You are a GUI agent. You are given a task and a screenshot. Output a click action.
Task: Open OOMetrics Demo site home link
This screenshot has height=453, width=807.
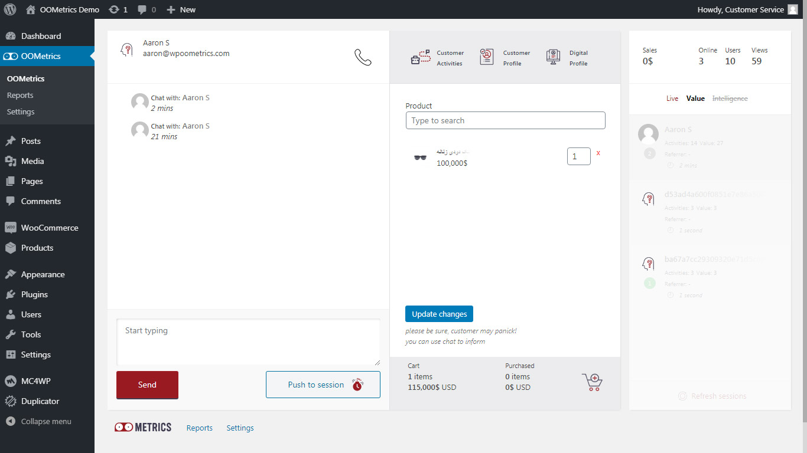point(63,9)
